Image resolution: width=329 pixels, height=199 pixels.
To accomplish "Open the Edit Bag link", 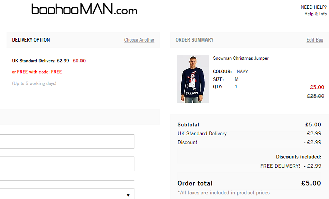I will point(315,40).
